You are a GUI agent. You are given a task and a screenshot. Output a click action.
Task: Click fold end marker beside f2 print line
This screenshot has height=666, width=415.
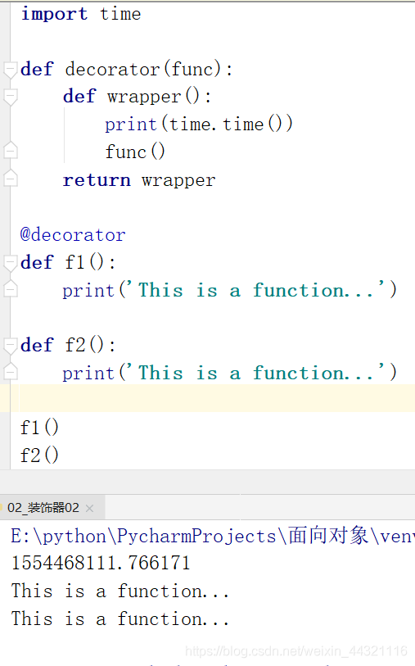pos(10,371)
